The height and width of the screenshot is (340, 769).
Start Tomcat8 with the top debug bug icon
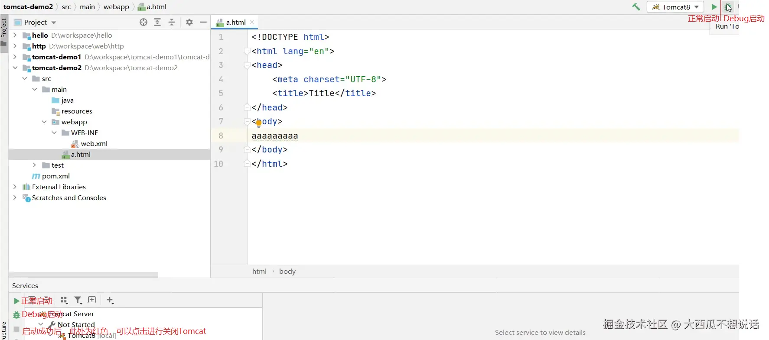[x=728, y=7]
